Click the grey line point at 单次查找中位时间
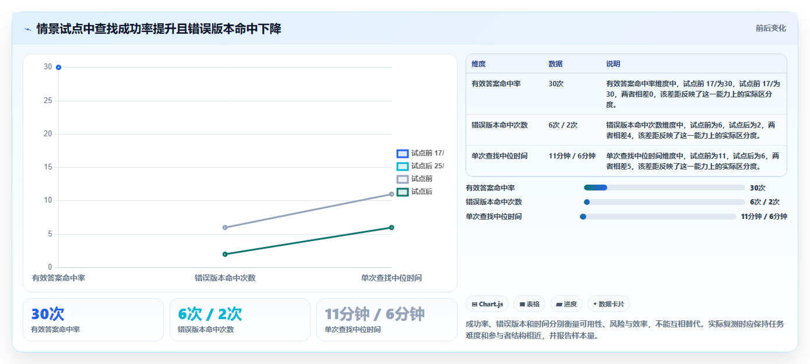 click(392, 195)
